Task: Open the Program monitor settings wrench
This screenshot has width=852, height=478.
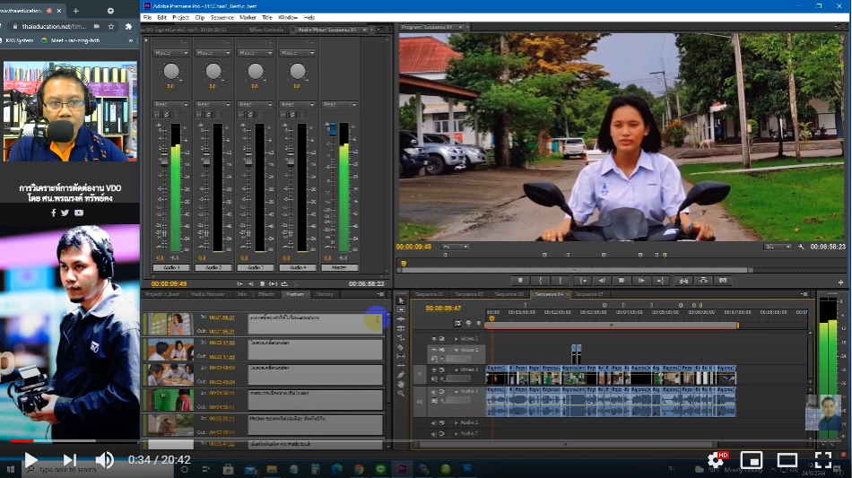Action: (801, 247)
